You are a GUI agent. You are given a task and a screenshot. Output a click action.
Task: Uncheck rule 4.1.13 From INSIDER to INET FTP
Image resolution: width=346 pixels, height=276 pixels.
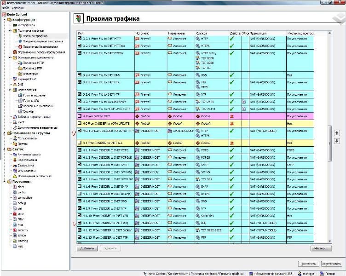click(x=80, y=237)
